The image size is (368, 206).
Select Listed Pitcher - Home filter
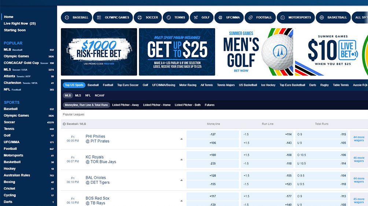(x=157, y=105)
